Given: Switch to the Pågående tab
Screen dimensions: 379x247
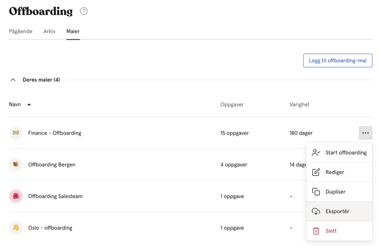Looking at the screenshot, I should click(x=20, y=32).
